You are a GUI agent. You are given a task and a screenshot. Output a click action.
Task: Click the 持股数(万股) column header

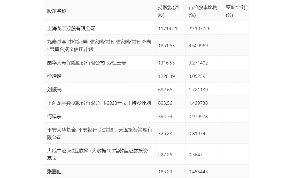click(x=168, y=11)
